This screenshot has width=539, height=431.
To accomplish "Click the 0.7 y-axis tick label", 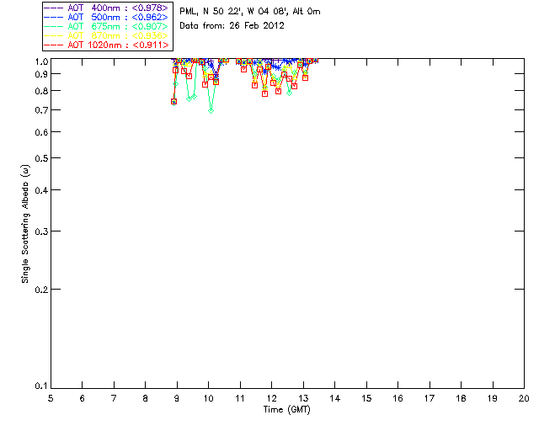I will point(41,110).
